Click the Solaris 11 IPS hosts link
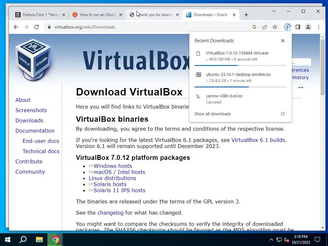328x246 pixels. 119,190
